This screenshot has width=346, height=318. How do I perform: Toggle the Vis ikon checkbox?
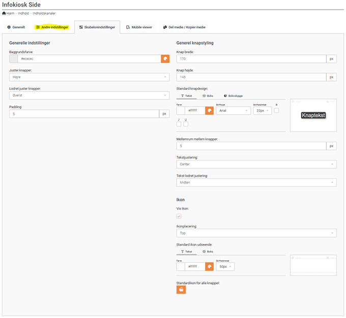click(179, 216)
